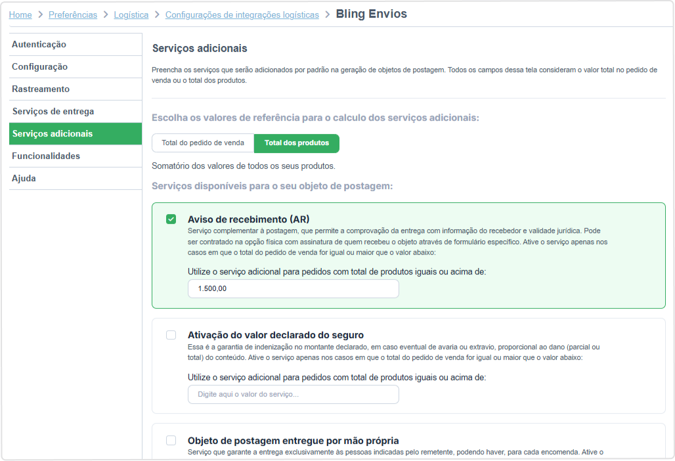Click the Serviços adicionais page heading
Viewport: 675px width, 461px height.
[x=200, y=48]
